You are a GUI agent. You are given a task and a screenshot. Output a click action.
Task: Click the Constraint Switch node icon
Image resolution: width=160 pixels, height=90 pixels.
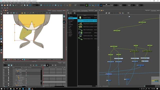pyautogui.click(x=80, y=33)
